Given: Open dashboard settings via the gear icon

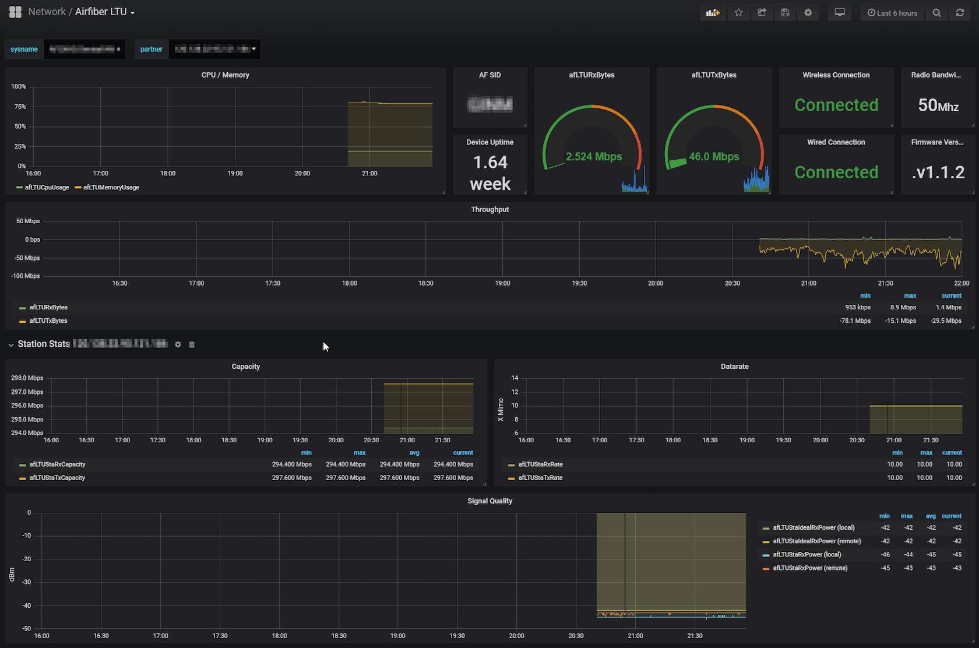Looking at the screenshot, I should point(808,12).
